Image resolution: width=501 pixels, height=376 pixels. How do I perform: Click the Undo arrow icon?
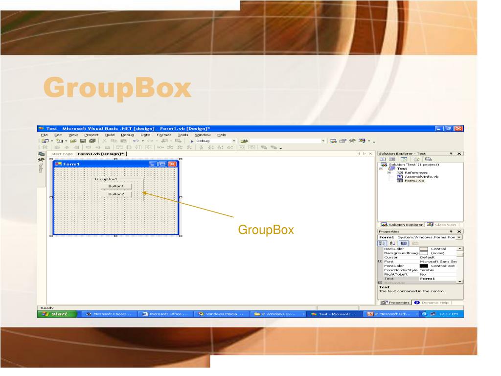tap(136, 141)
